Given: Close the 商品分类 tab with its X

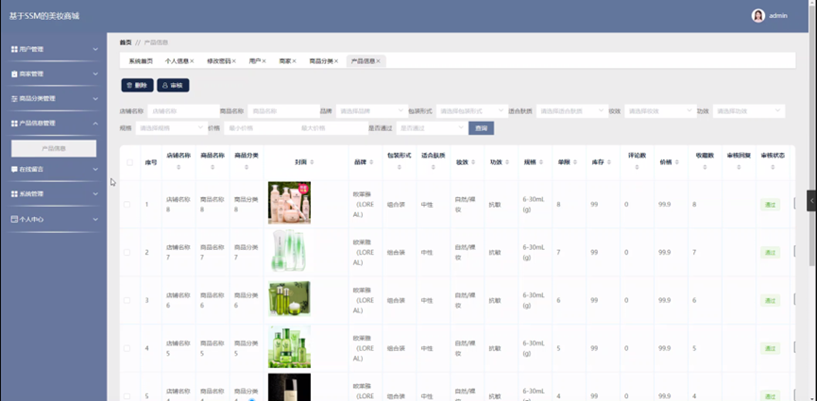Looking at the screenshot, I should pos(336,61).
